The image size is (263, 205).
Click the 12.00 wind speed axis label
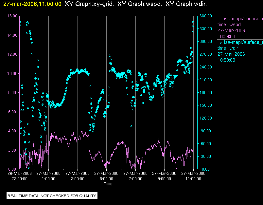pyautogui.click(x=12, y=54)
